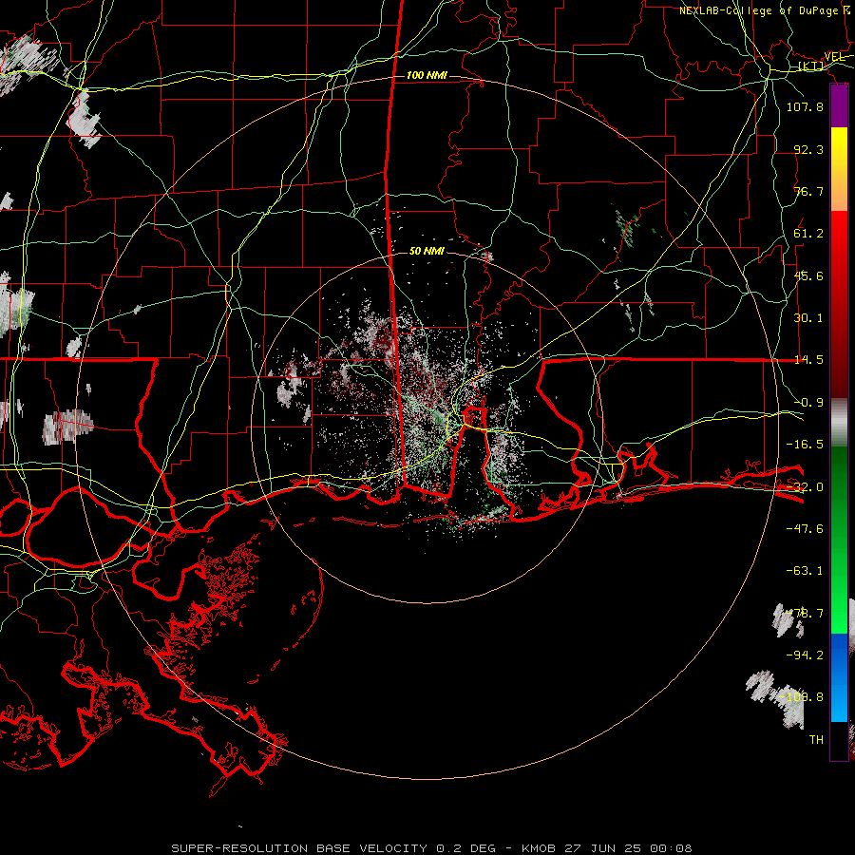Click the 107.8 legend value
855x855 pixels.
pyautogui.click(x=805, y=106)
